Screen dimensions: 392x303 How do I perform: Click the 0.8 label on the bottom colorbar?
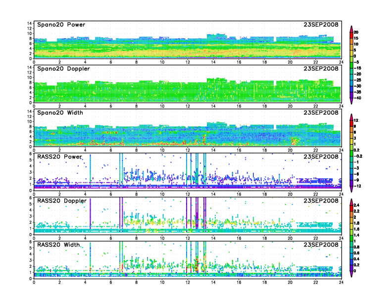(x=356, y=247)
